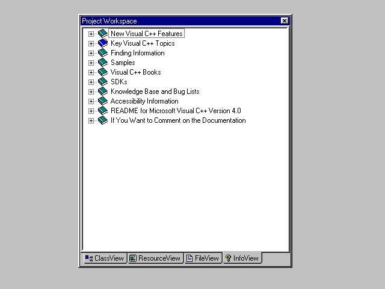Select the Finding Information topic label

137,53
